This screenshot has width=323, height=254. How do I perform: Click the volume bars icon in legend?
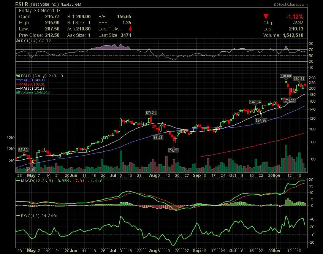(x=18, y=92)
